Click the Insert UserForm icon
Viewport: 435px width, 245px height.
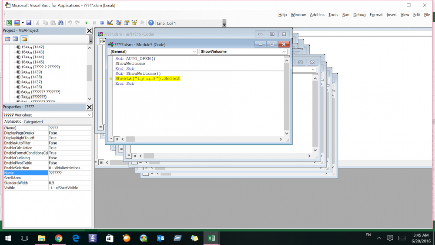tap(17, 23)
